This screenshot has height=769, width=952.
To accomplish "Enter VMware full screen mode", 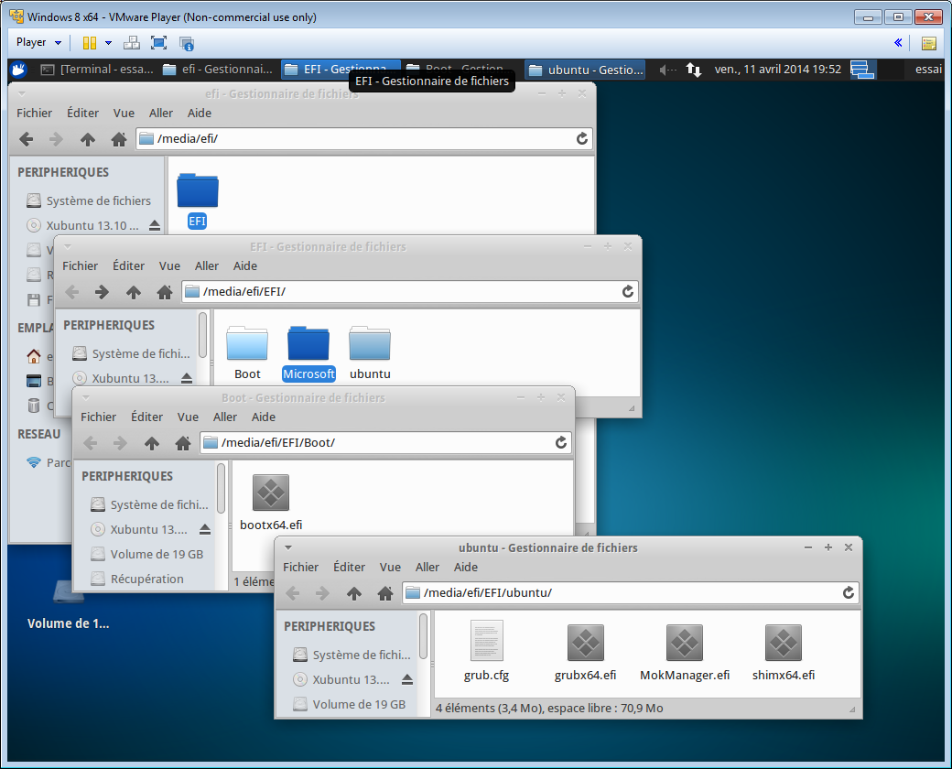I will (158, 42).
